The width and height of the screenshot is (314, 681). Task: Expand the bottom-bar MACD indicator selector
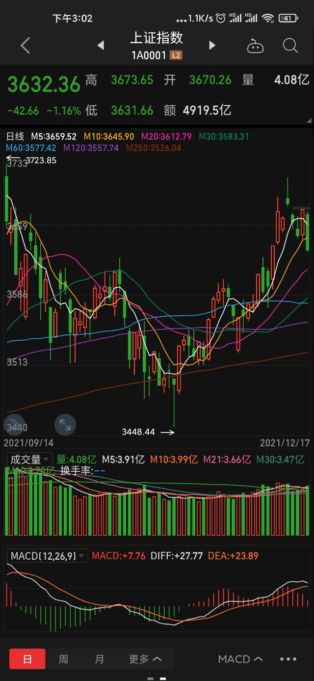click(x=240, y=659)
